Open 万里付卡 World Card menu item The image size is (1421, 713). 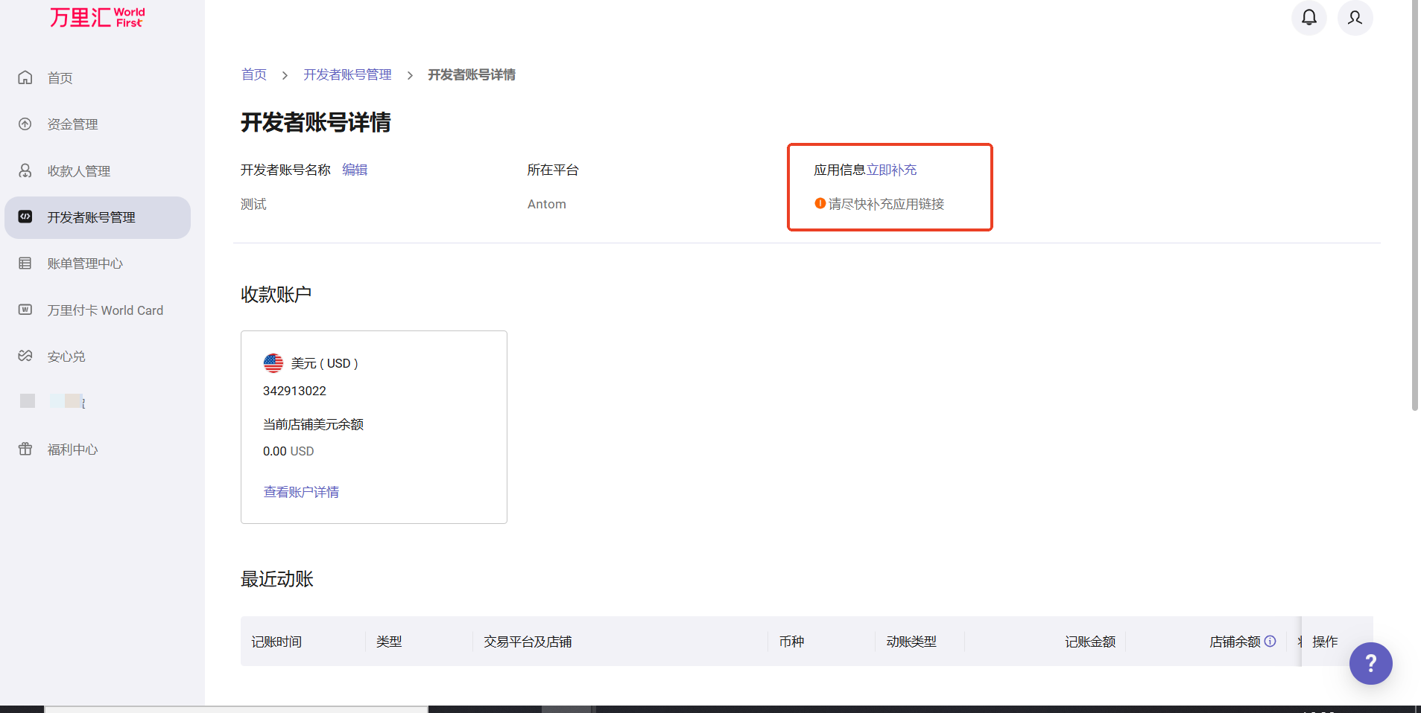[x=104, y=310]
